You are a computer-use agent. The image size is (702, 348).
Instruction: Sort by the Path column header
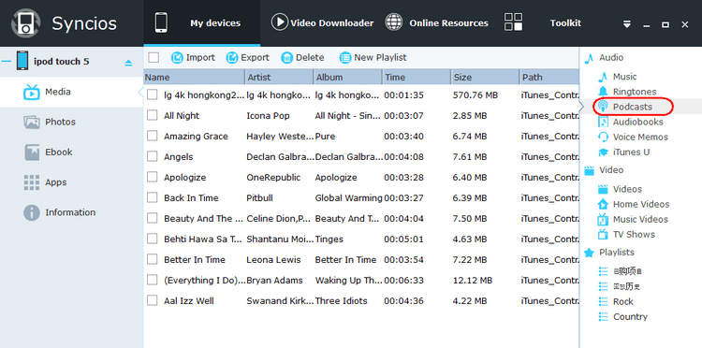click(548, 77)
